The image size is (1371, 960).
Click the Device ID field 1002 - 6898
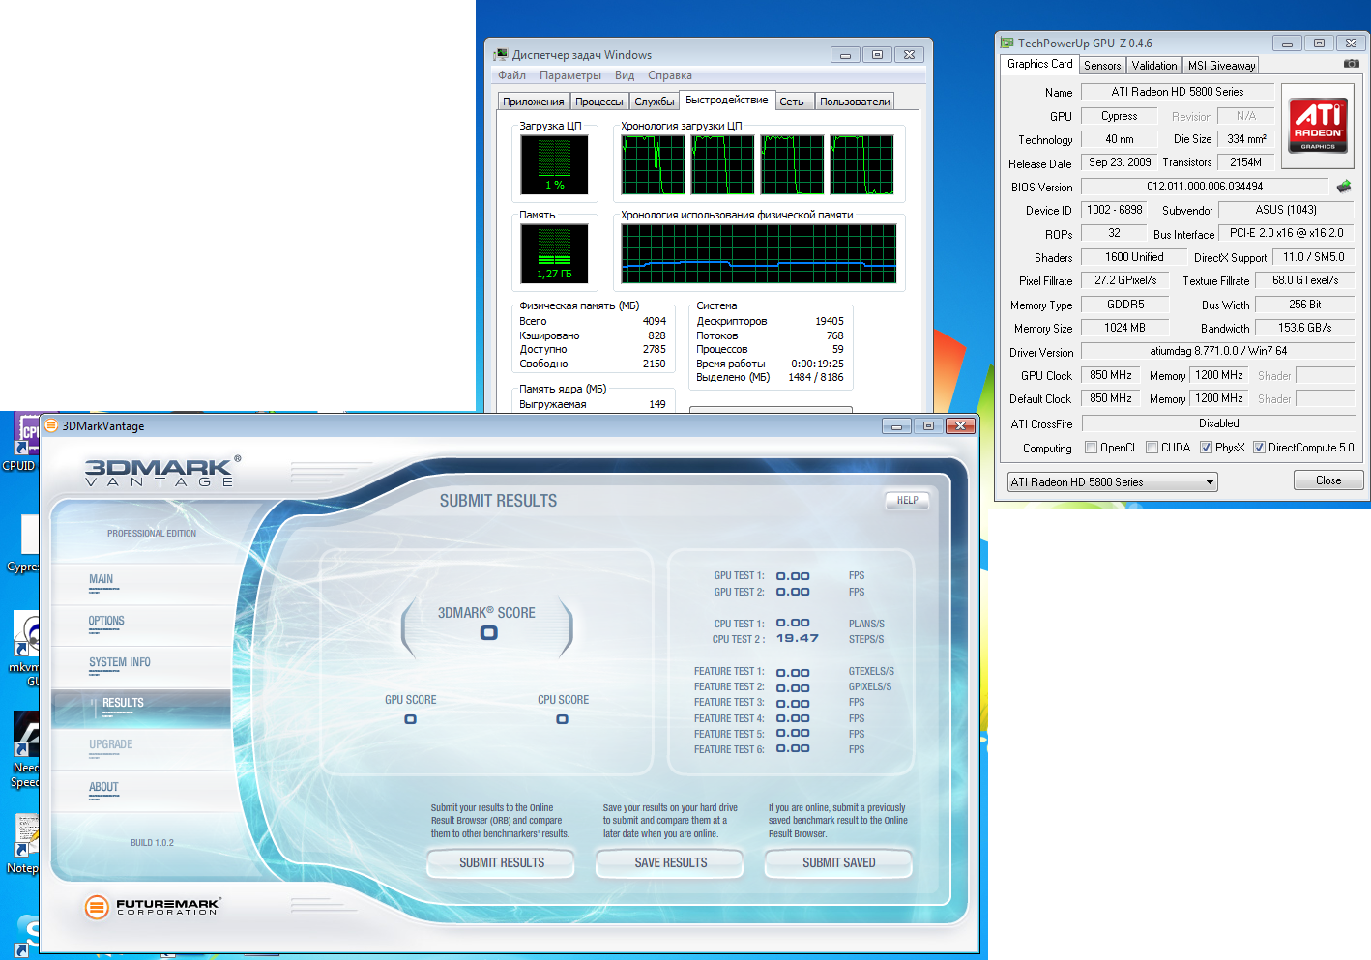pos(1114,210)
